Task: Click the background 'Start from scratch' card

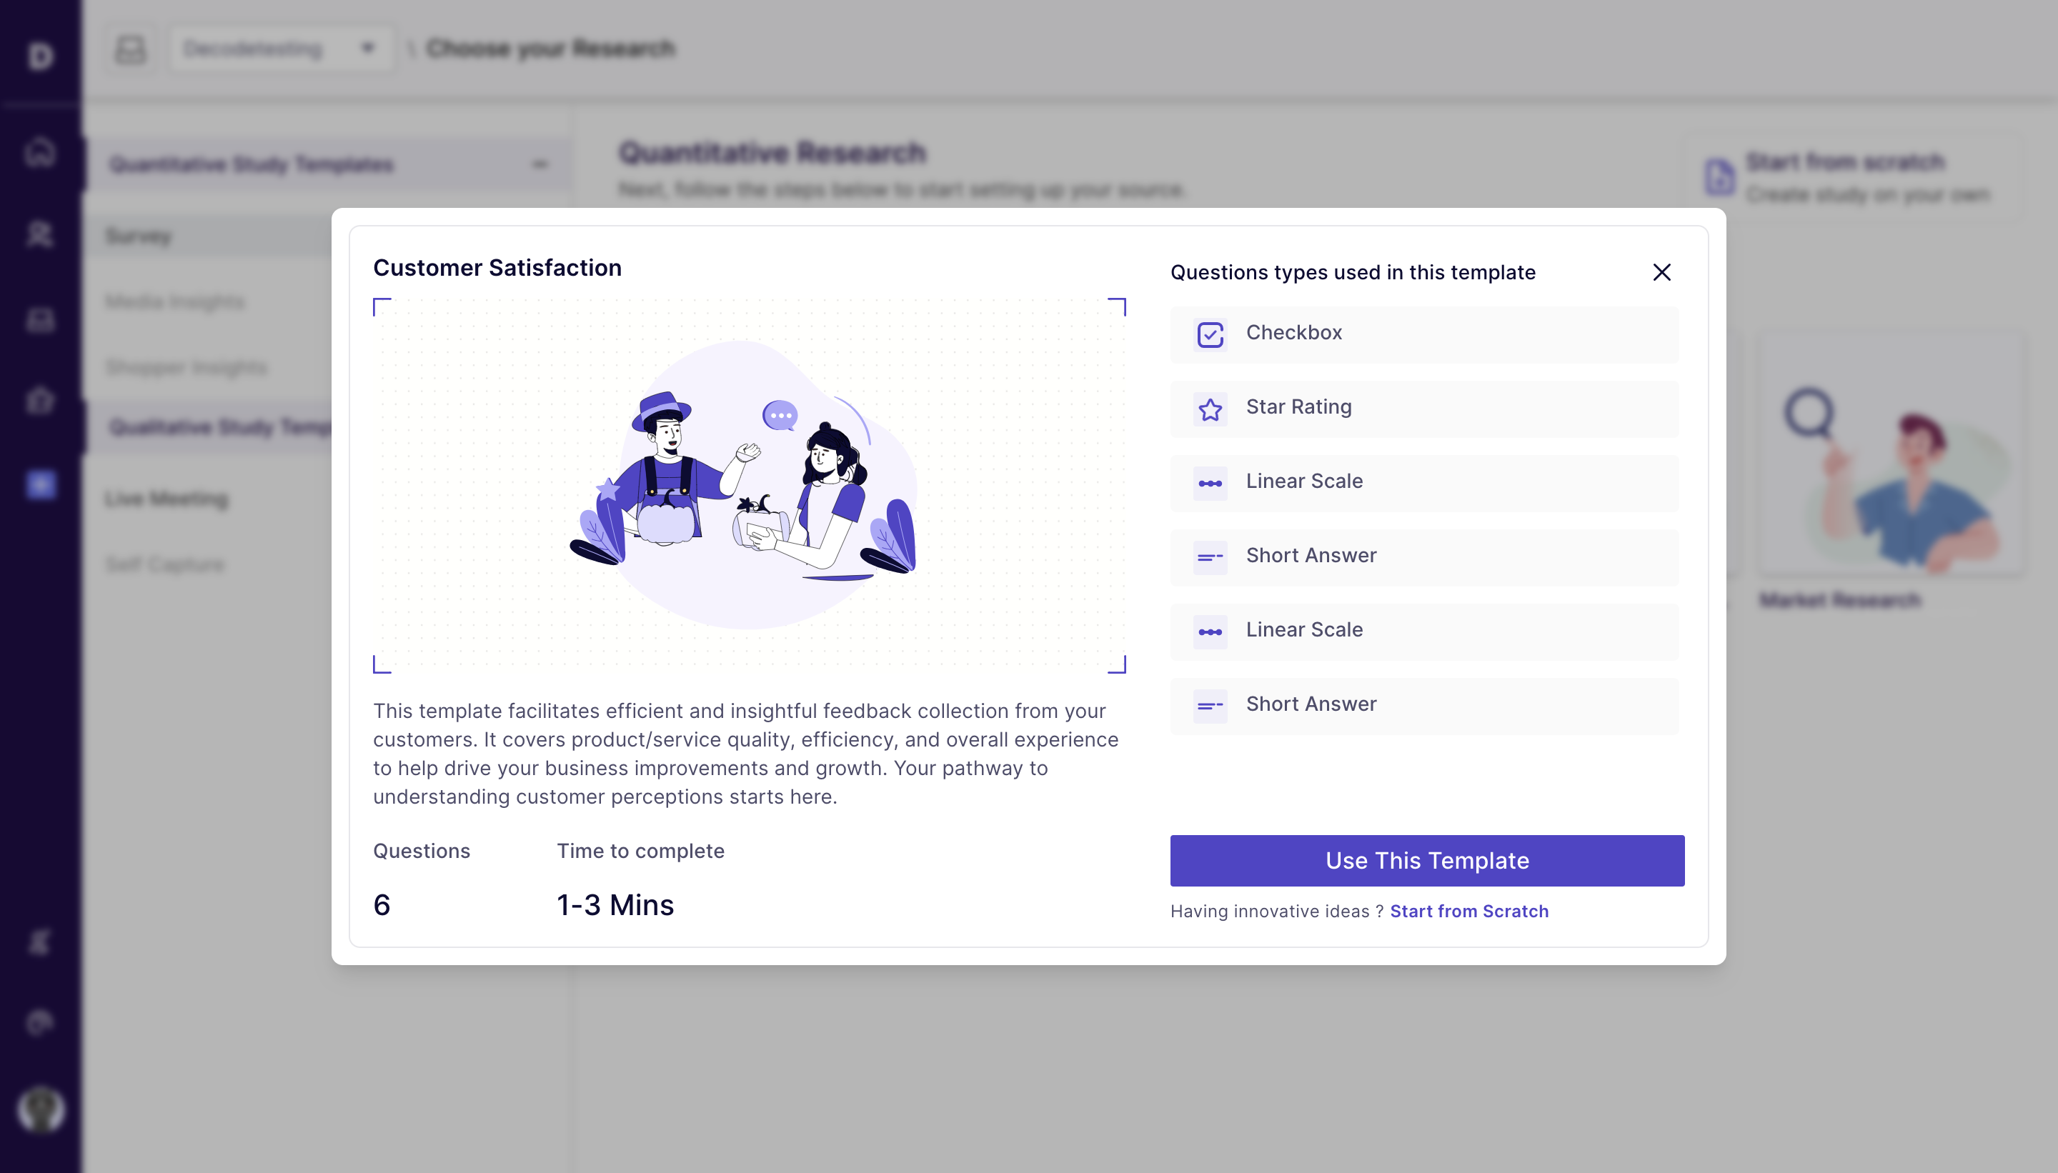Action: point(1852,177)
